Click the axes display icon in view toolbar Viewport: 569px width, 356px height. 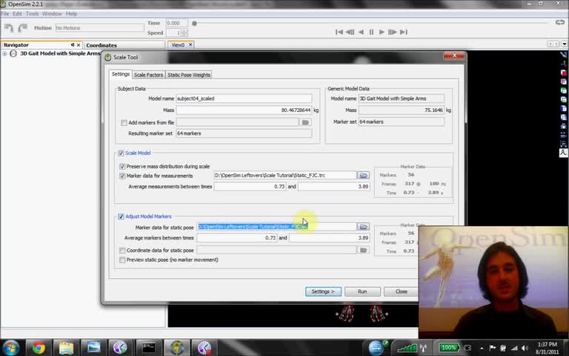[563, 64]
